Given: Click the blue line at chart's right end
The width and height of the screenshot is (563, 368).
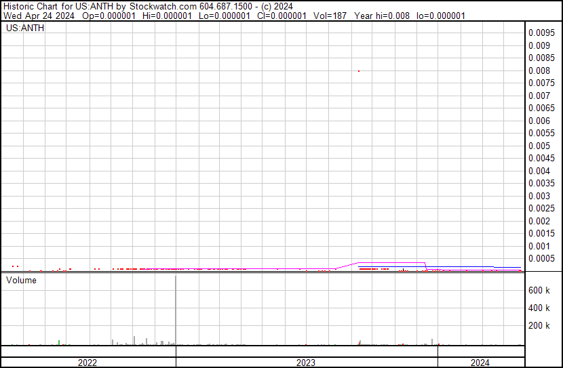Looking at the screenshot, I should [x=507, y=267].
